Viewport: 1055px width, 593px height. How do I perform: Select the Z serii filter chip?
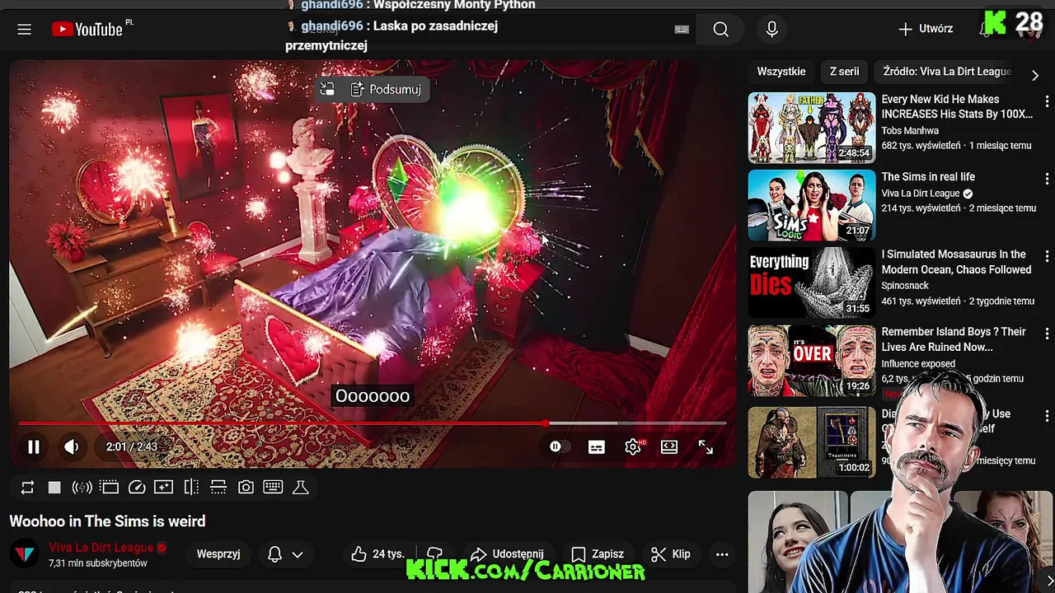click(844, 72)
